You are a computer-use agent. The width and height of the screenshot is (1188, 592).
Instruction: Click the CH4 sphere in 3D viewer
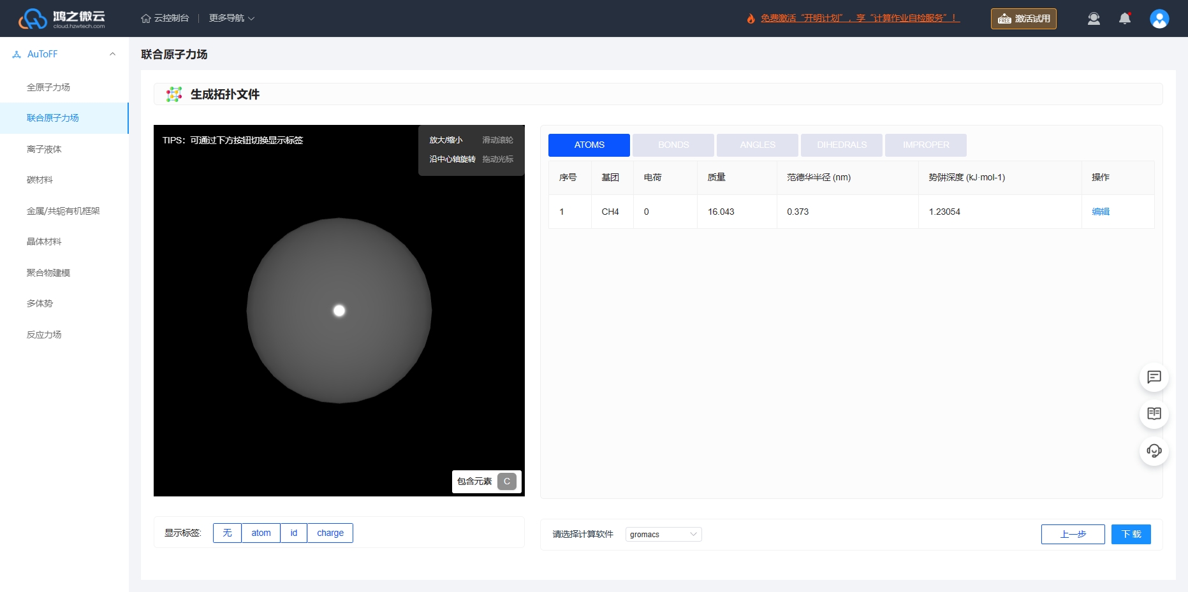pos(339,310)
